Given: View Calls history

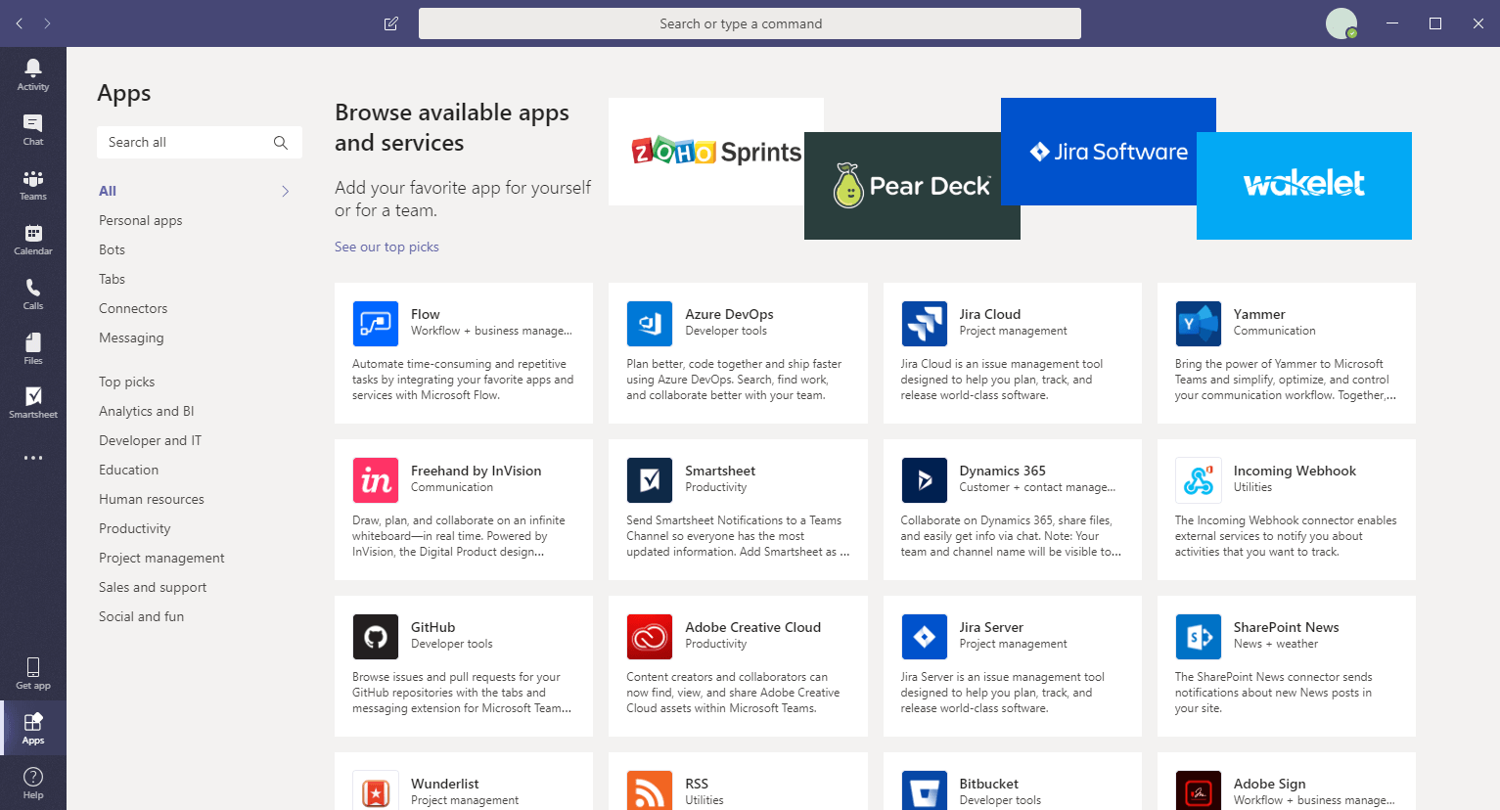Looking at the screenshot, I should point(32,290).
